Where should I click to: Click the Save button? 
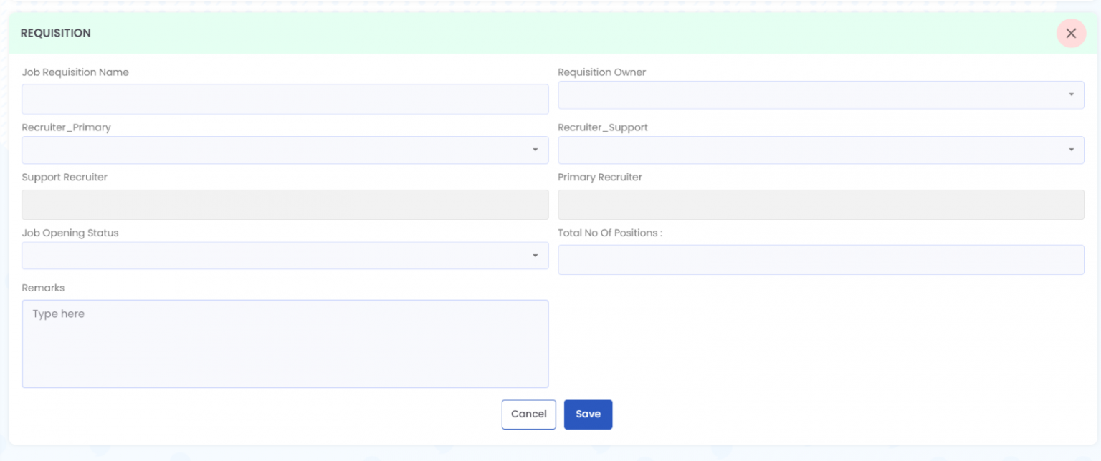(588, 414)
